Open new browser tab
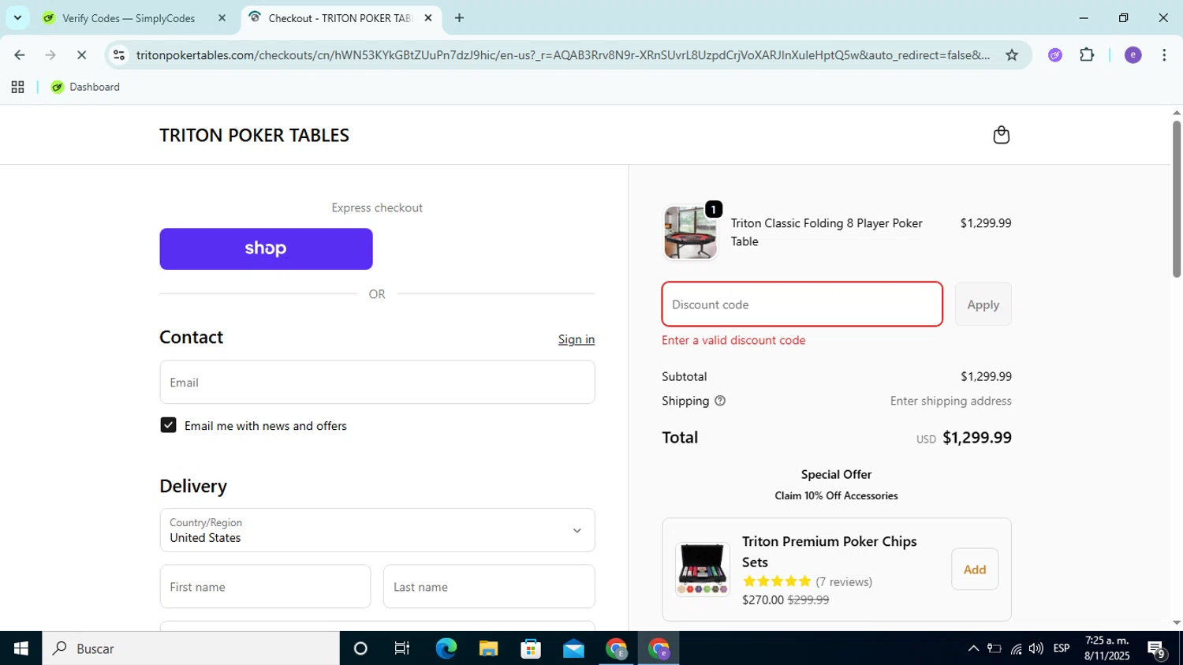This screenshot has height=665, width=1183. click(x=459, y=17)
